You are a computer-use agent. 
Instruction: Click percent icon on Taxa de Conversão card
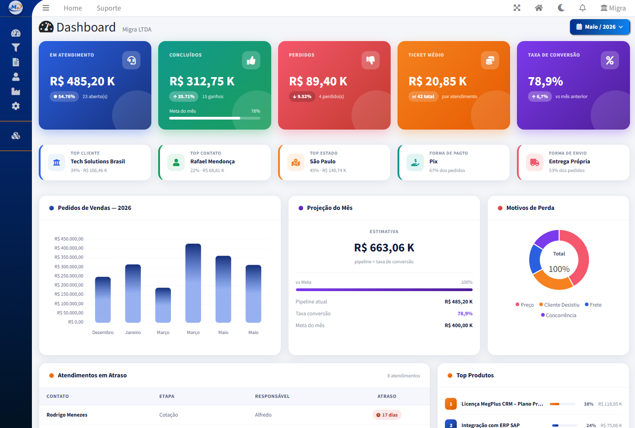pyautogui.click(x=610, y=60)
